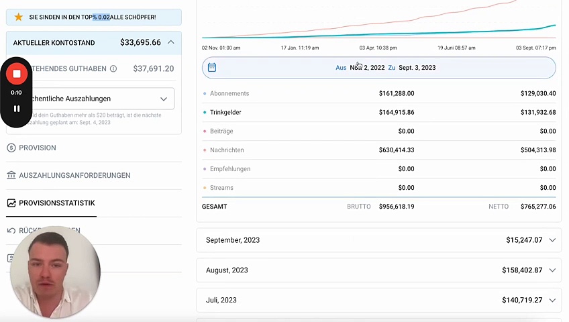Toggle the Trinkgelder series in the chart legend
Viewport: 569px width, 322px height.
(225, 113)
